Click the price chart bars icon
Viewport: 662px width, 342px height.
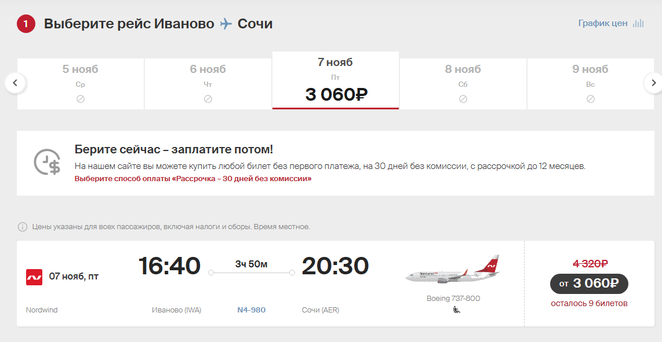click(x=638, y=23)
